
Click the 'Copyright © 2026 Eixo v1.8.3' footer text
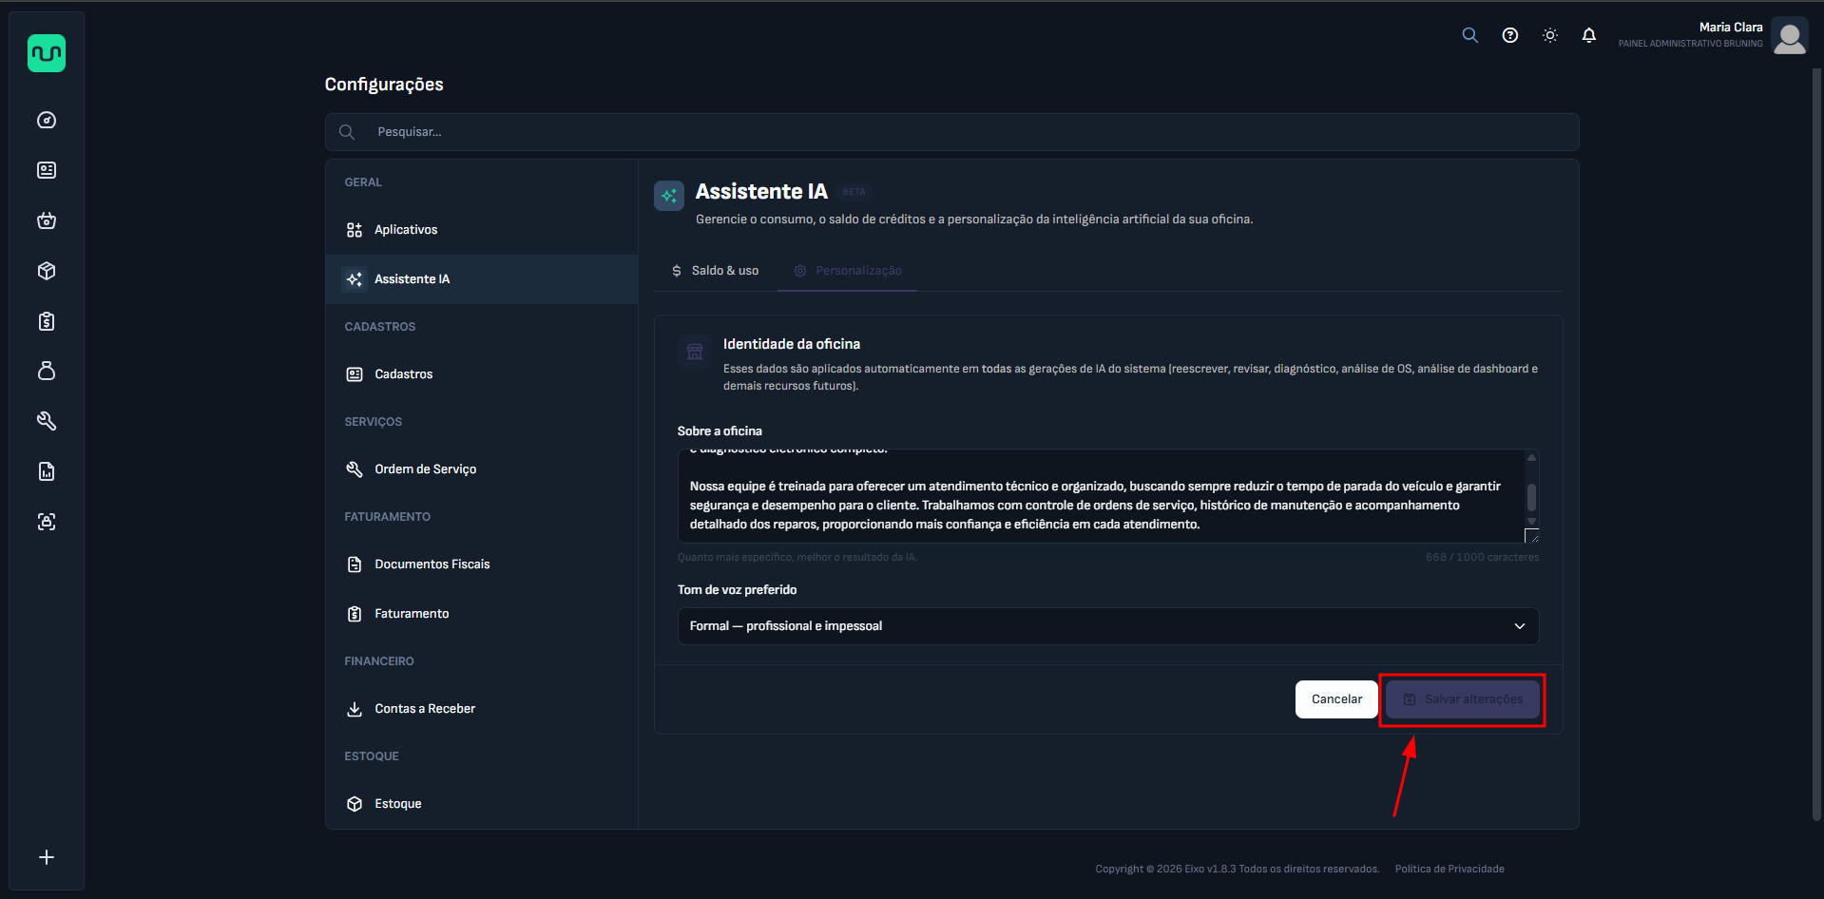click(x=1166, y=869)
